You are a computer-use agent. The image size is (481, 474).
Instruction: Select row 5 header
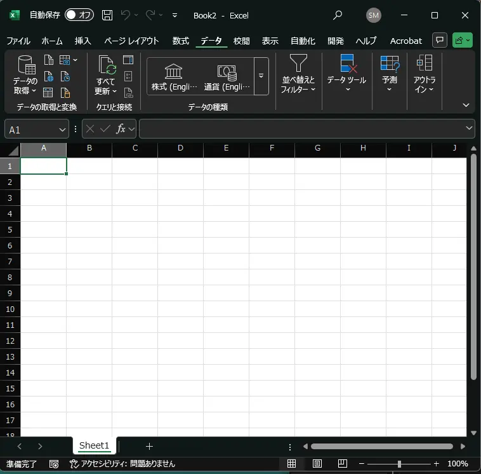point(10,229)
